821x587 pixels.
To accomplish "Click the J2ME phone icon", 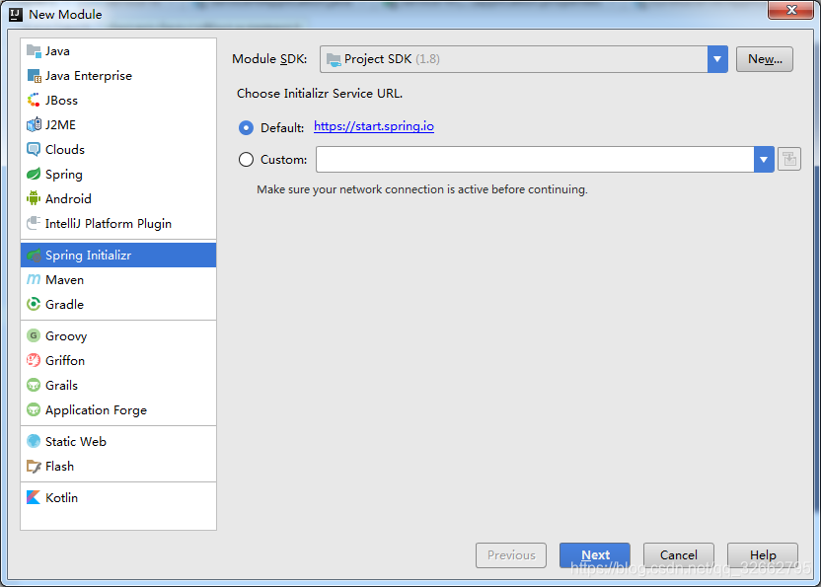I will click(34, 124).
